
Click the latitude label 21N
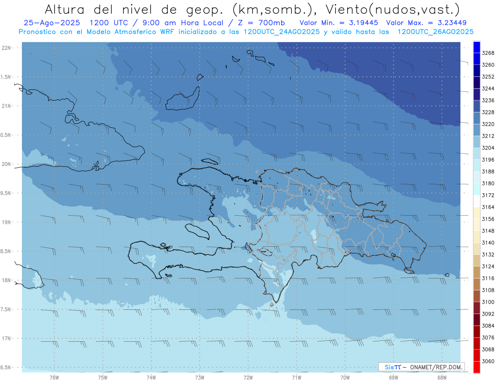point(7,106)
